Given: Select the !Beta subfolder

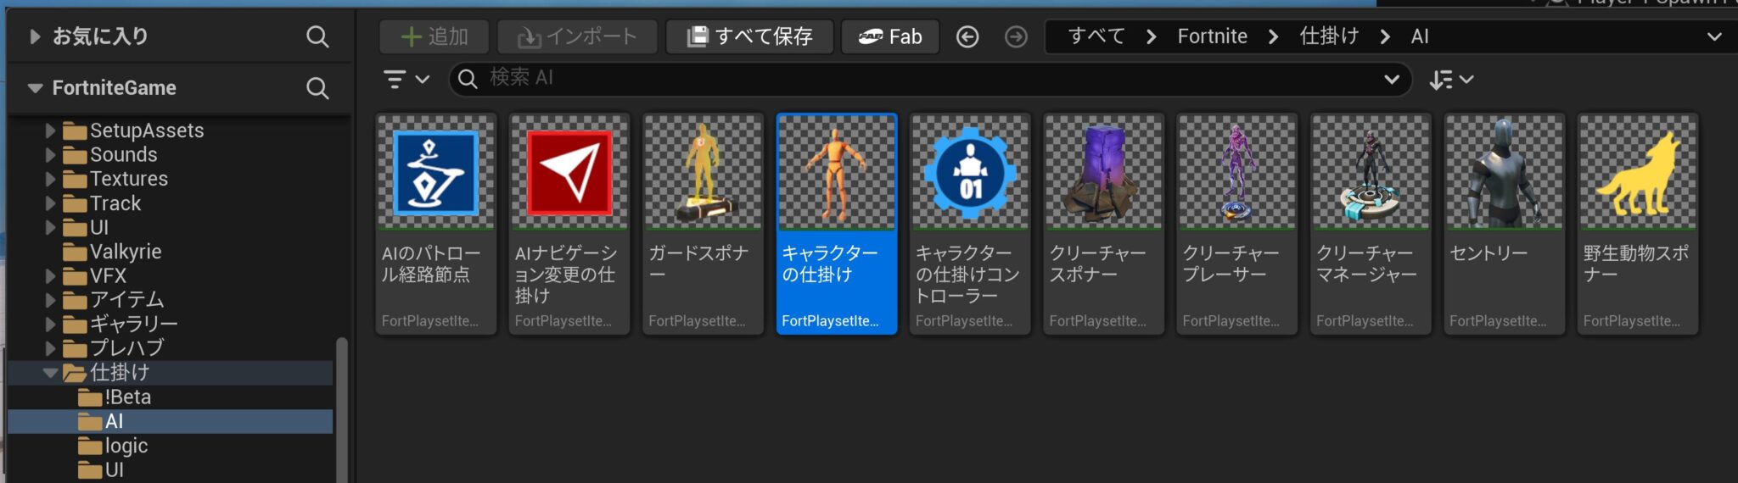Looking at the screenshot, I should pyautogui.click(x=127, y=397).
